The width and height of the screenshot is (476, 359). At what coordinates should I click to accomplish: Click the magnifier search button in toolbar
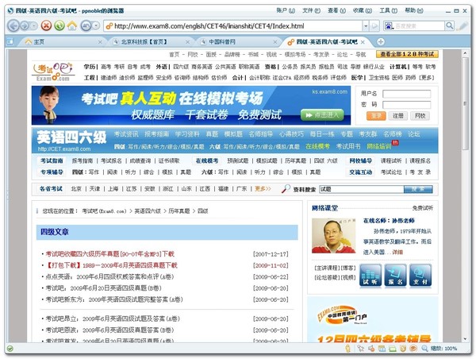[x=449, y=26]
